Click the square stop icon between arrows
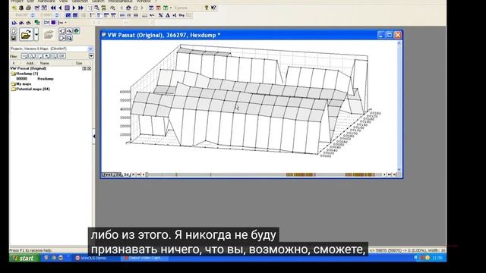The width and height of the screenshot is (486, 273). (67, 8)
